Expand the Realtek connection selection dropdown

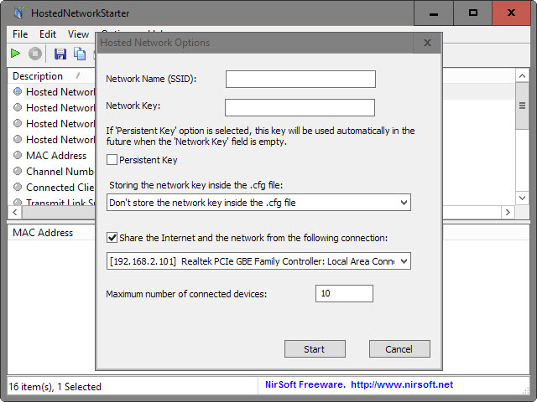pyautogui.click(x=258, y=261)
